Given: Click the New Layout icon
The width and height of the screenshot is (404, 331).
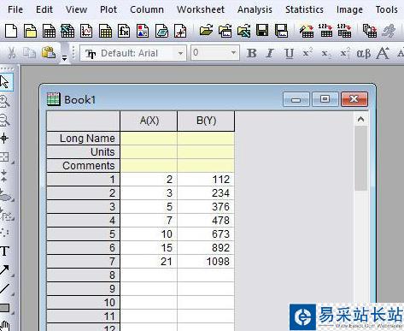Looking at the screenshot, I should click(x=143, y=31).
